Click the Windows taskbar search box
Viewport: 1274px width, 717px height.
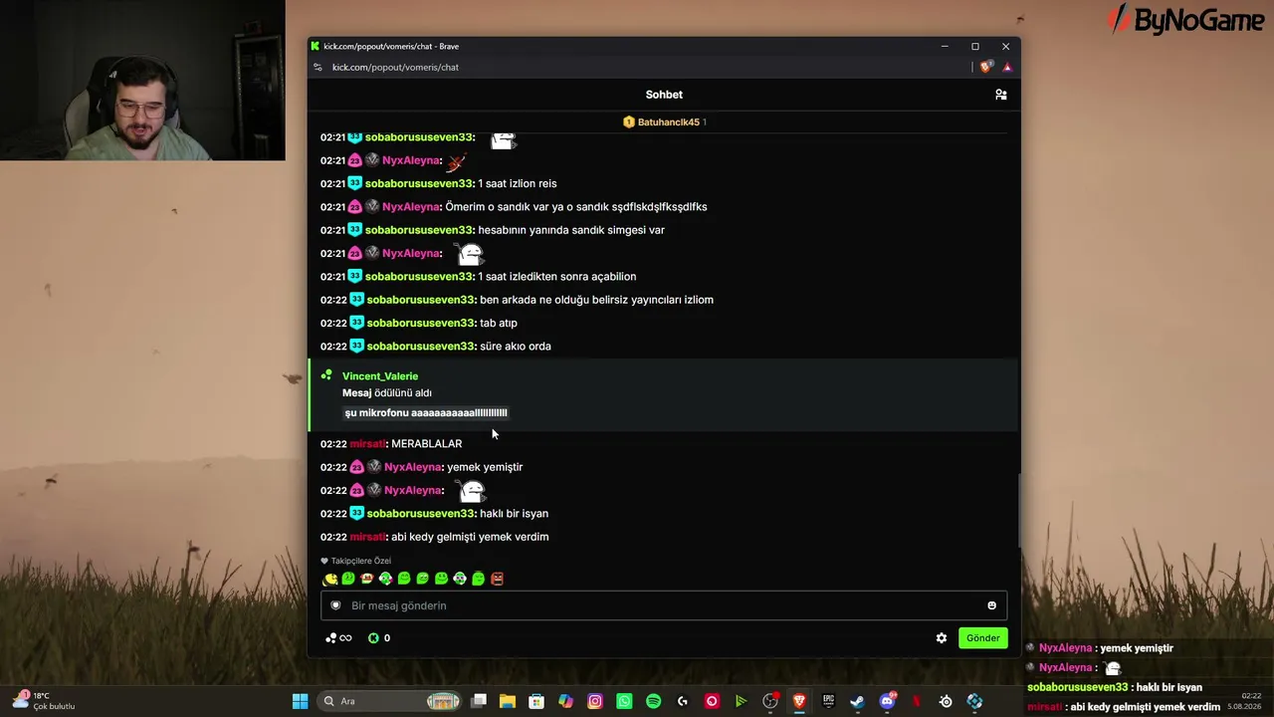pos(390,701)
